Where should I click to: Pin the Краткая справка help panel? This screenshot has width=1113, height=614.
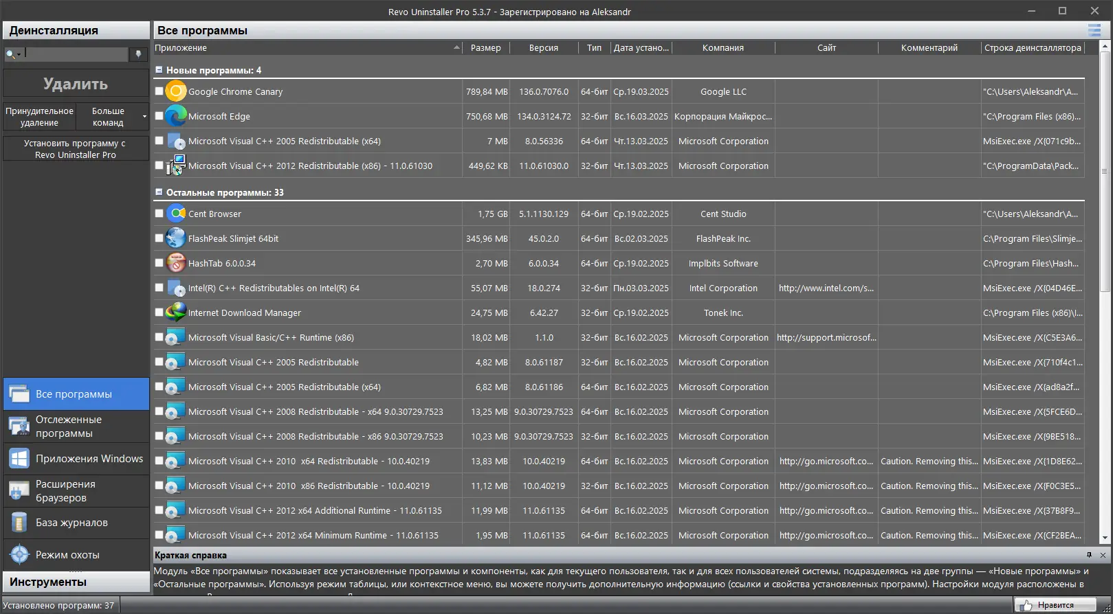pos(1089,555)
